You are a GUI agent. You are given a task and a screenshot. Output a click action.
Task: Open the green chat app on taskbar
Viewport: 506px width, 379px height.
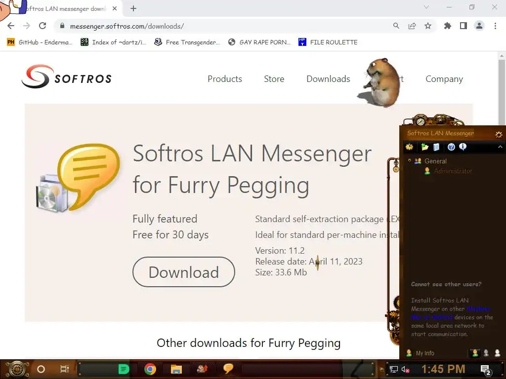(x=124, y=369)
